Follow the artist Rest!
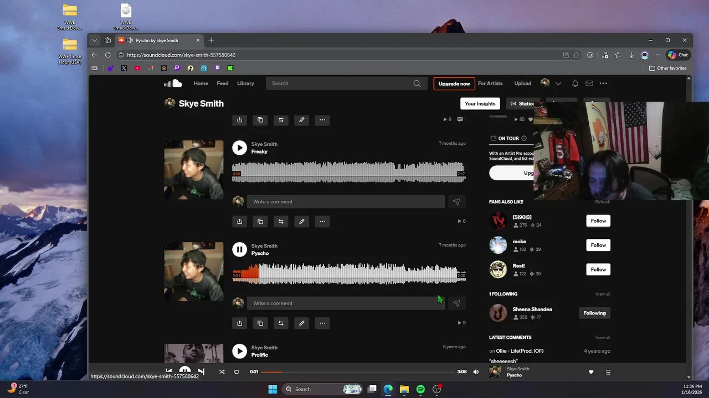 point(598,269)
